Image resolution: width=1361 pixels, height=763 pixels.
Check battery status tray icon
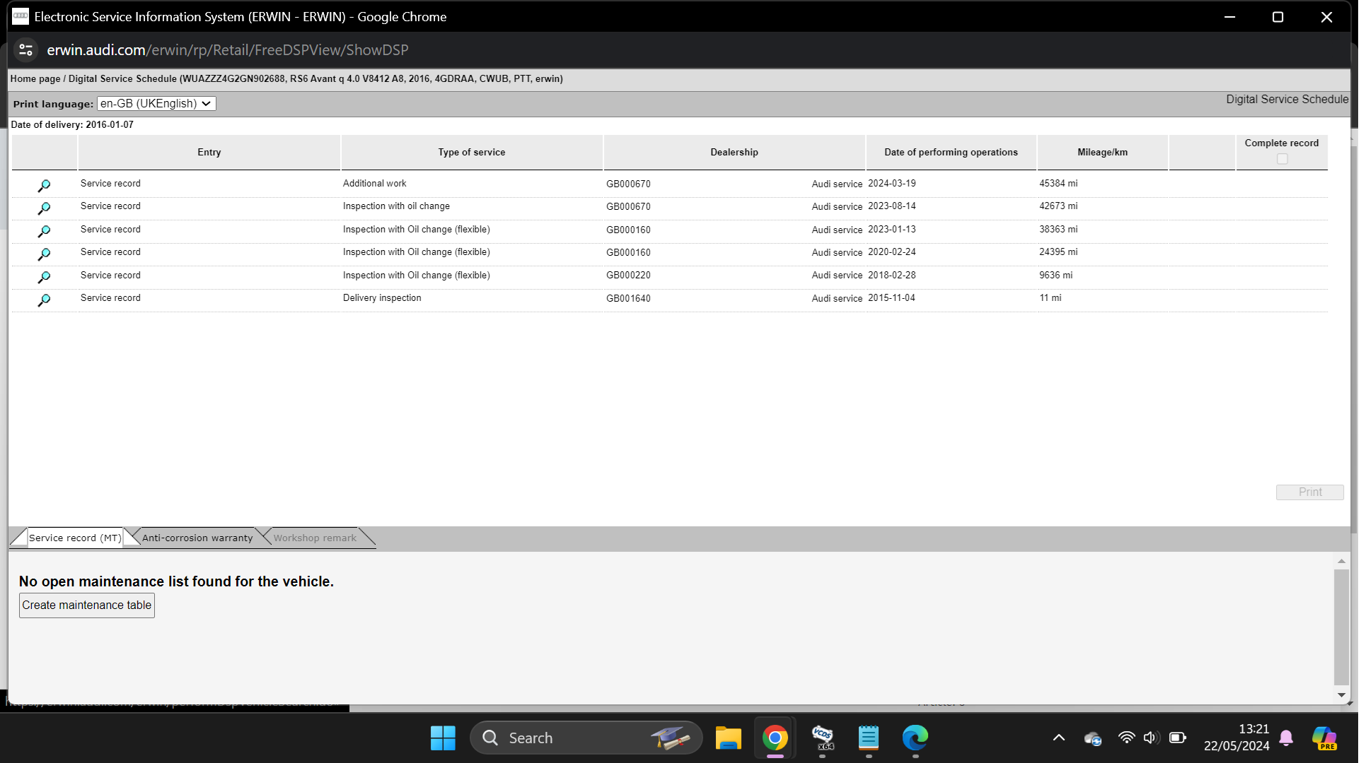click(1179, 738)
